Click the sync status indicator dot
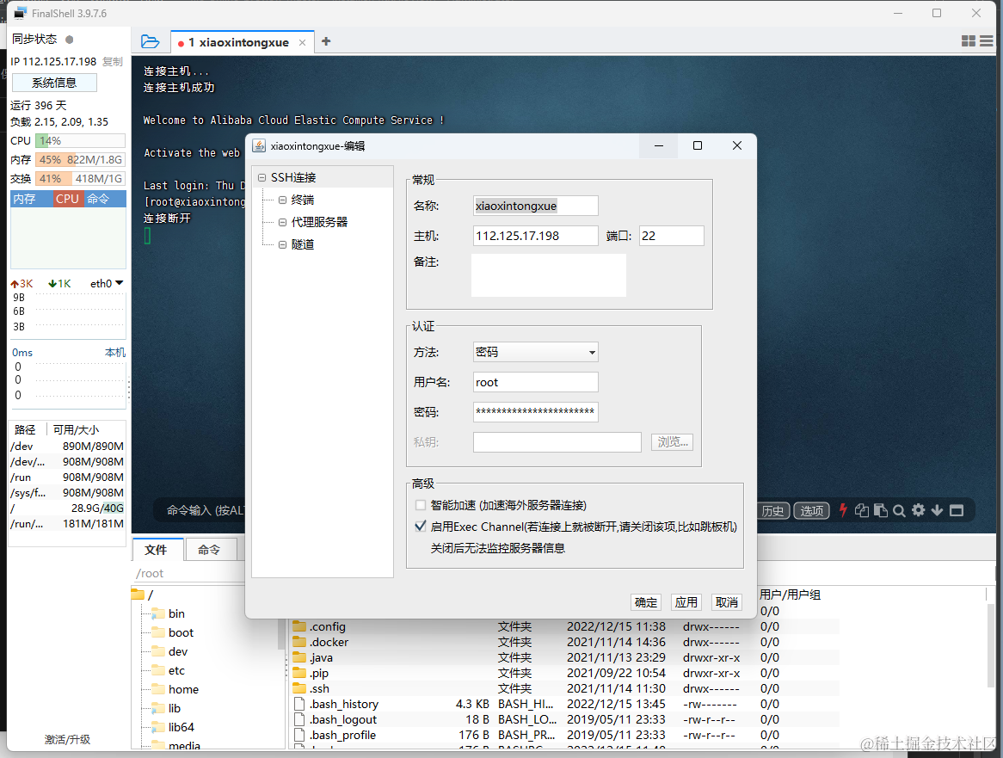1003x758 pixels. 70,40
